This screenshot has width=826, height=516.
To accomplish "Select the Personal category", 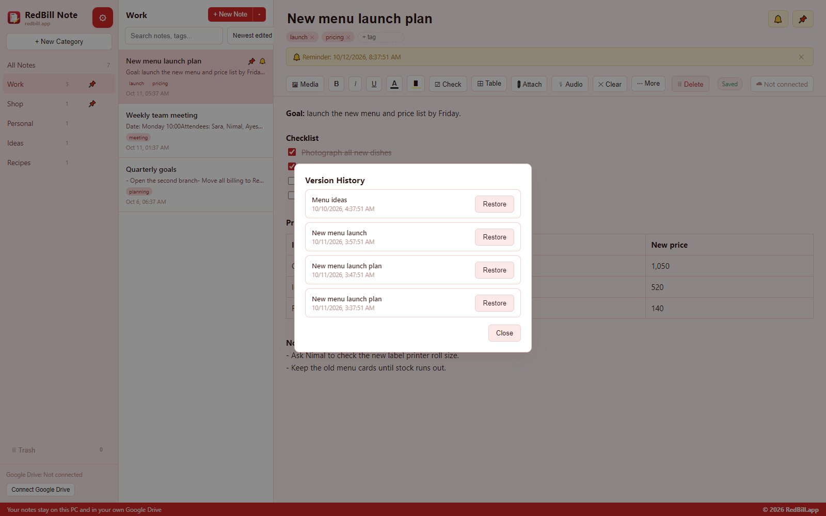I will [59, 123].
